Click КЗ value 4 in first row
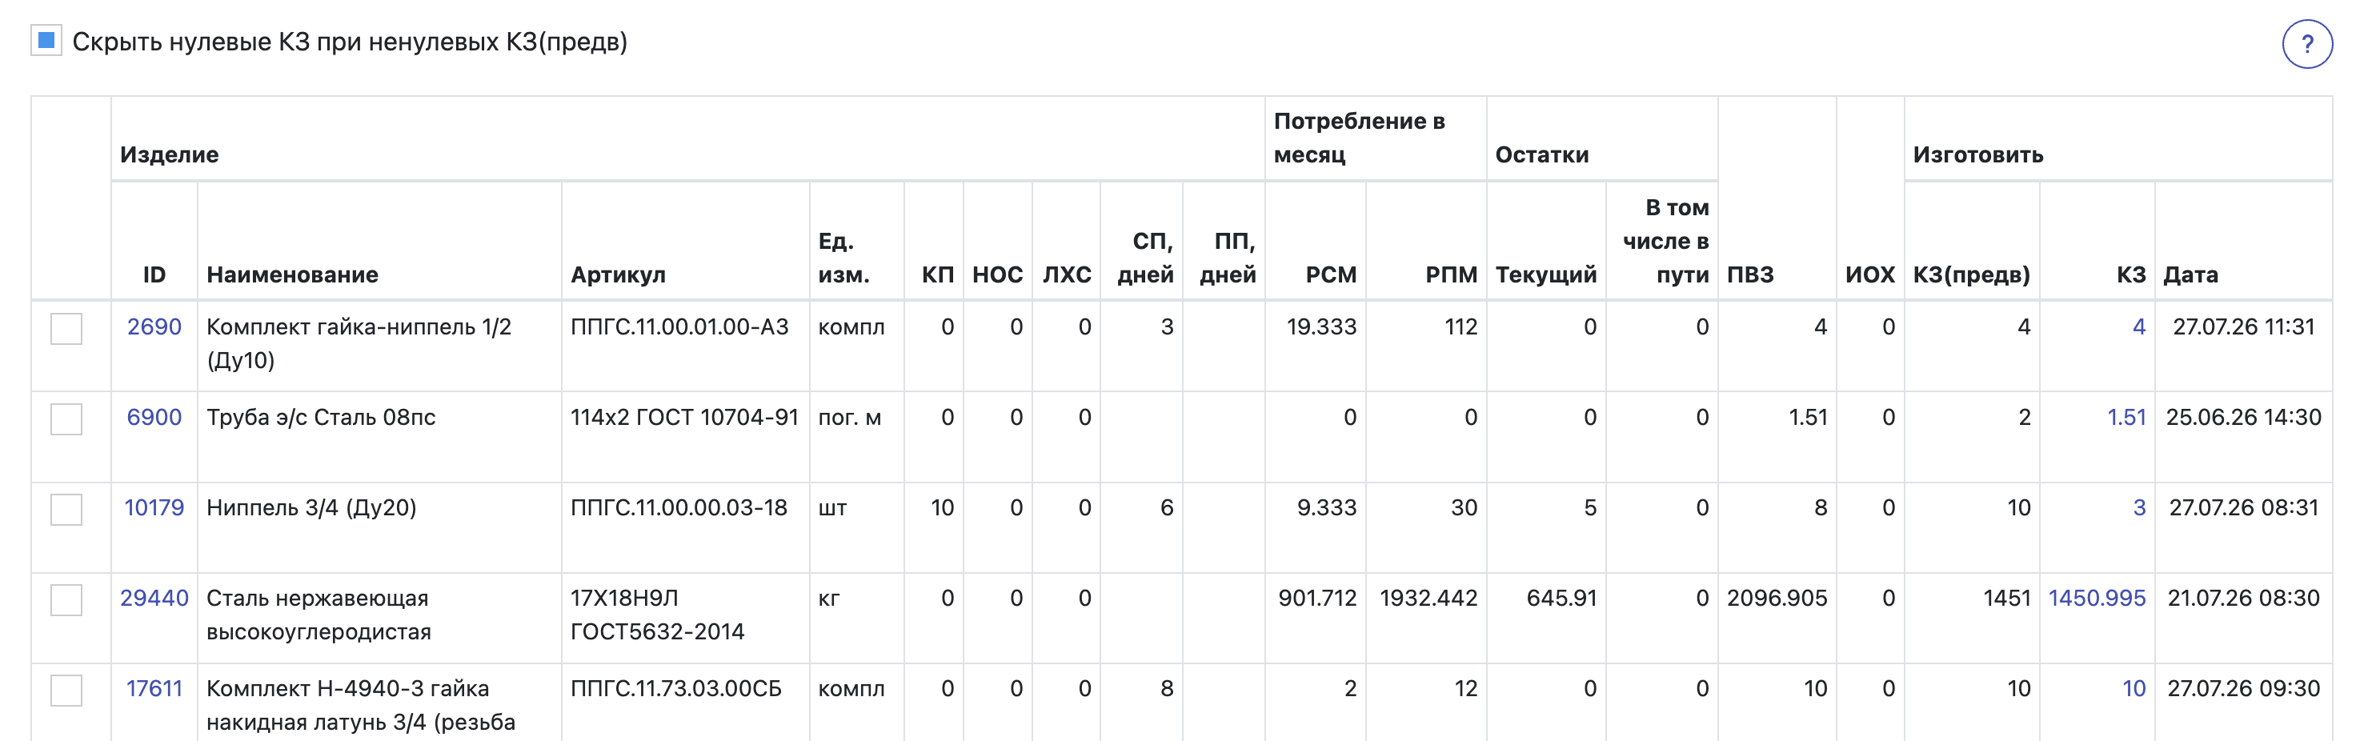 (2139, 326)
